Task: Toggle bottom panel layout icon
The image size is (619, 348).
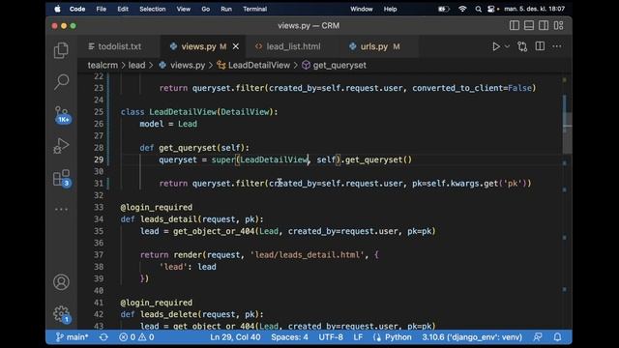Action: click(529, 26)
